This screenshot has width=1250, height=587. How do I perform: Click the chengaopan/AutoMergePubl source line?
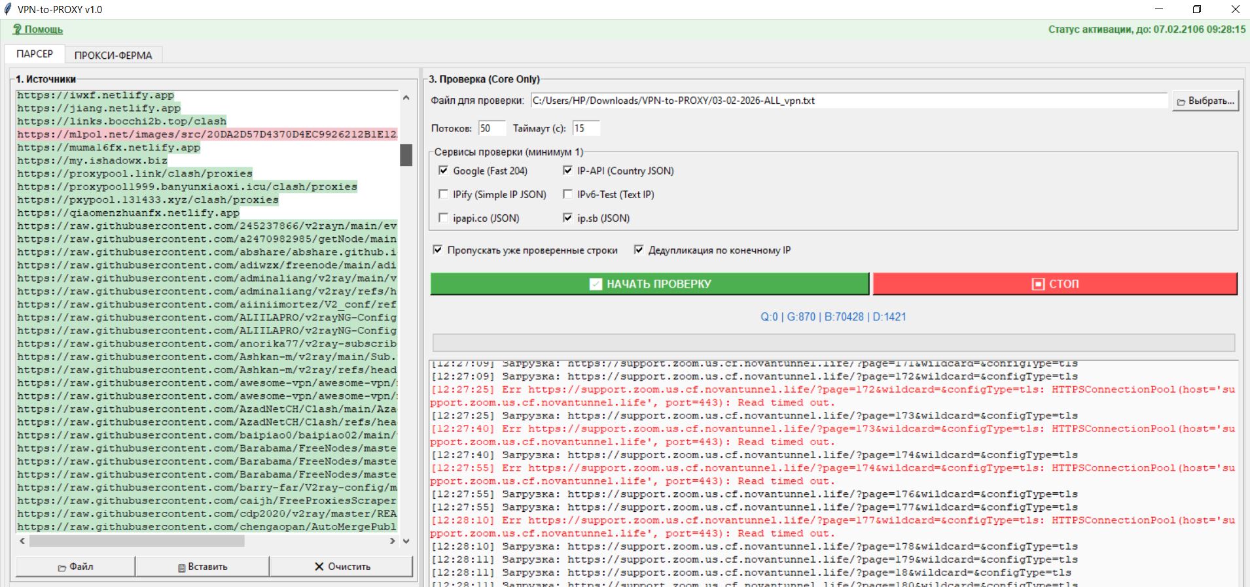(207, 527)
